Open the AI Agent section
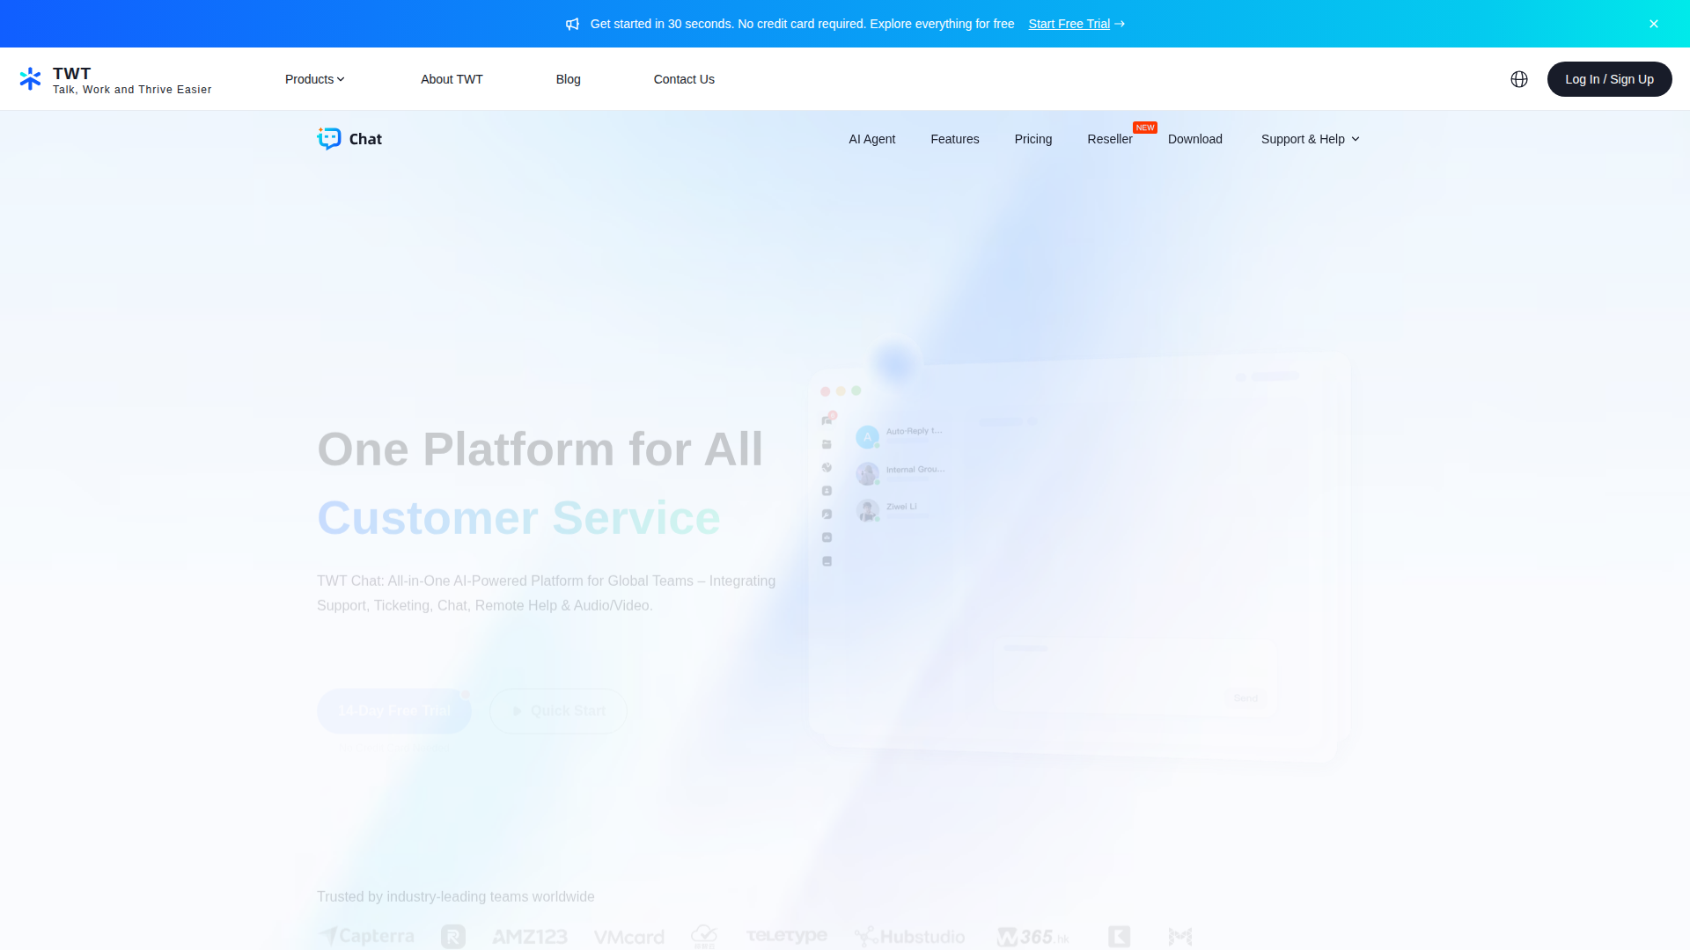 pos(871,139)
